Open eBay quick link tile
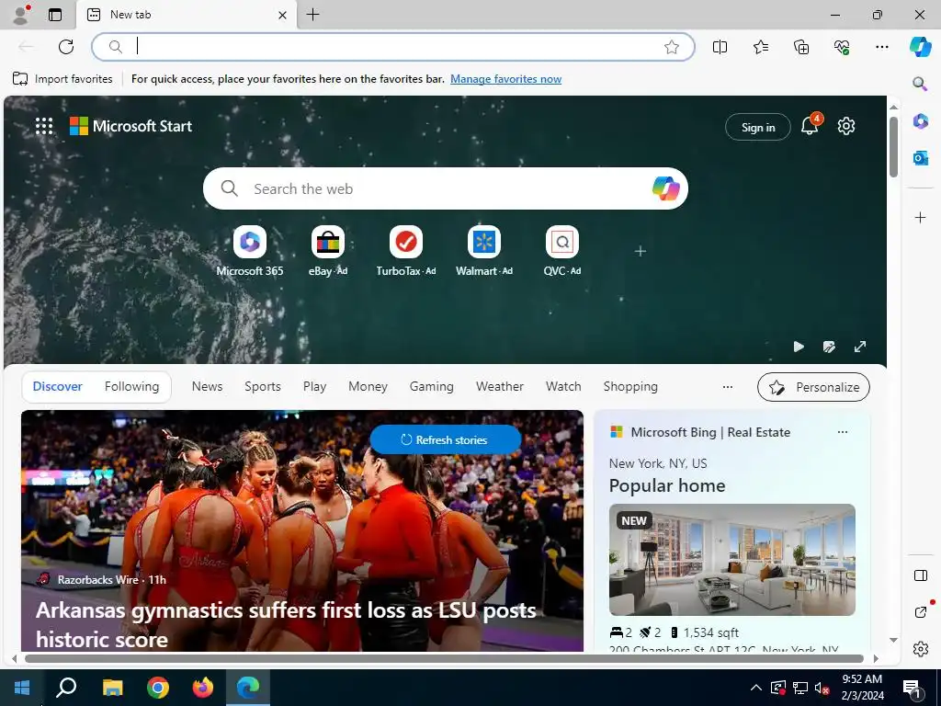941x706 pixels. coord(328,251)
